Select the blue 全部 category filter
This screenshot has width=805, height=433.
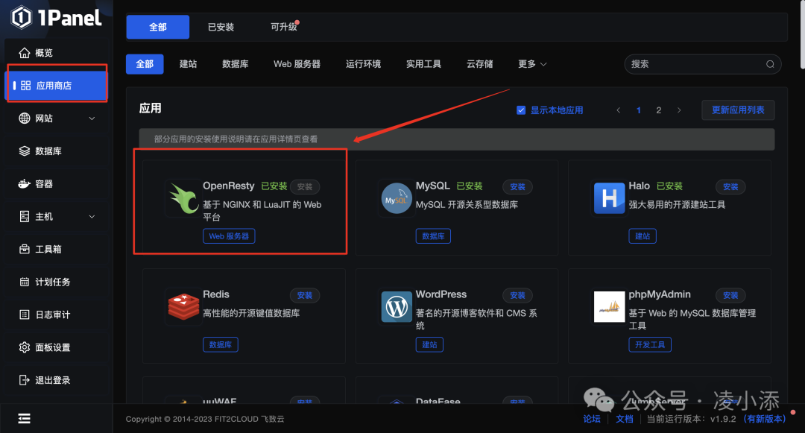pos(145,64)
